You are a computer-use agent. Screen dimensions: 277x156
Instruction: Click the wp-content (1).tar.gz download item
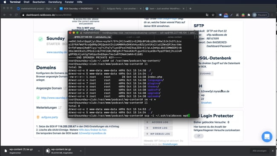point(20,151)
